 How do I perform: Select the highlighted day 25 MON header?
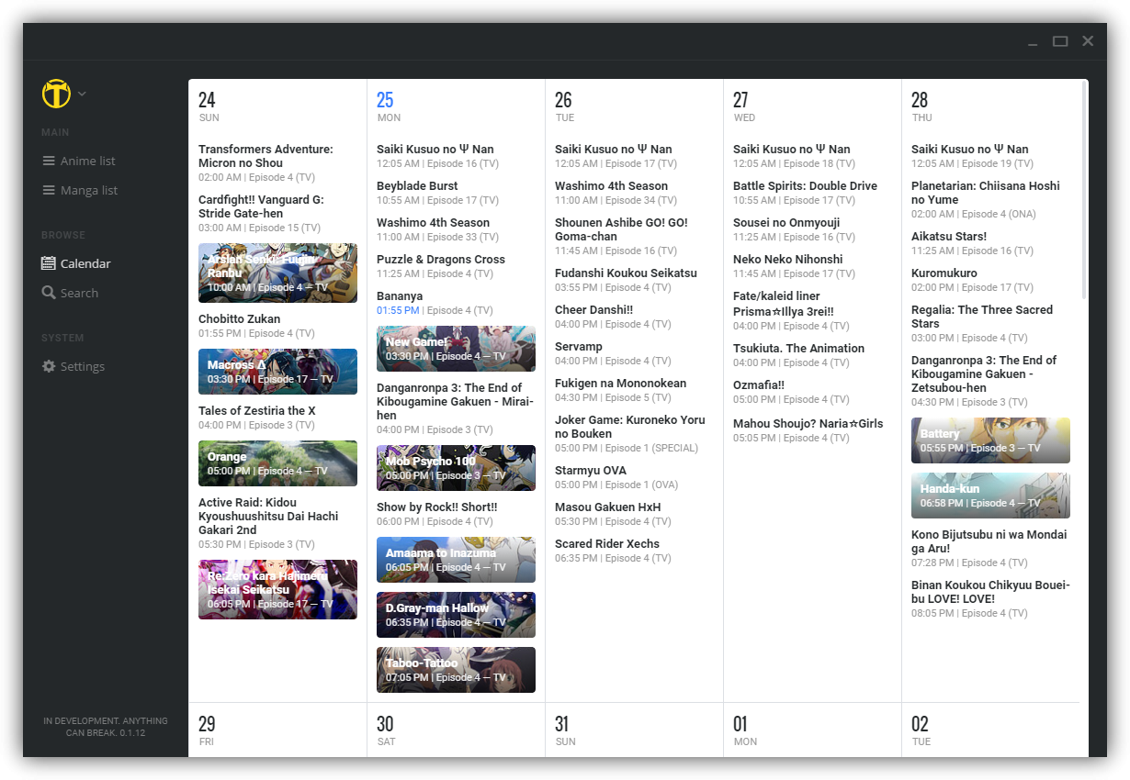tap(388, 106)
